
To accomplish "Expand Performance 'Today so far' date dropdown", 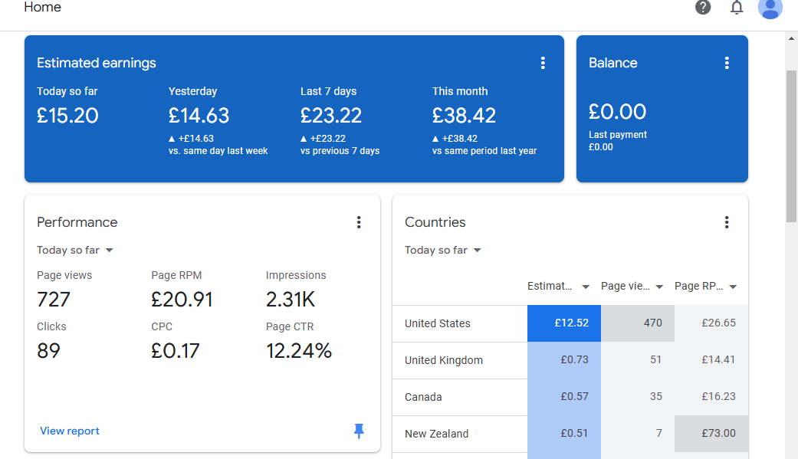I will (x=75, y=250).
